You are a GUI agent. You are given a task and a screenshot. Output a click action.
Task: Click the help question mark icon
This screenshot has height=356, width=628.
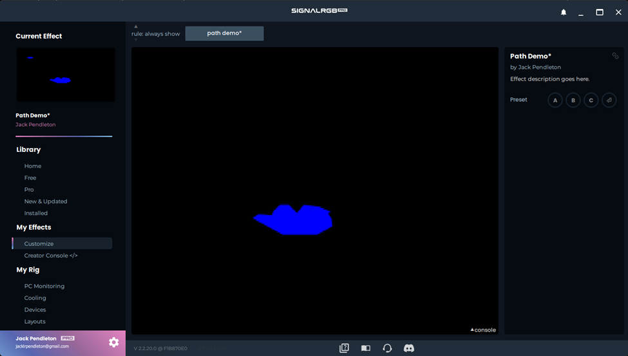tap(344, 348)
